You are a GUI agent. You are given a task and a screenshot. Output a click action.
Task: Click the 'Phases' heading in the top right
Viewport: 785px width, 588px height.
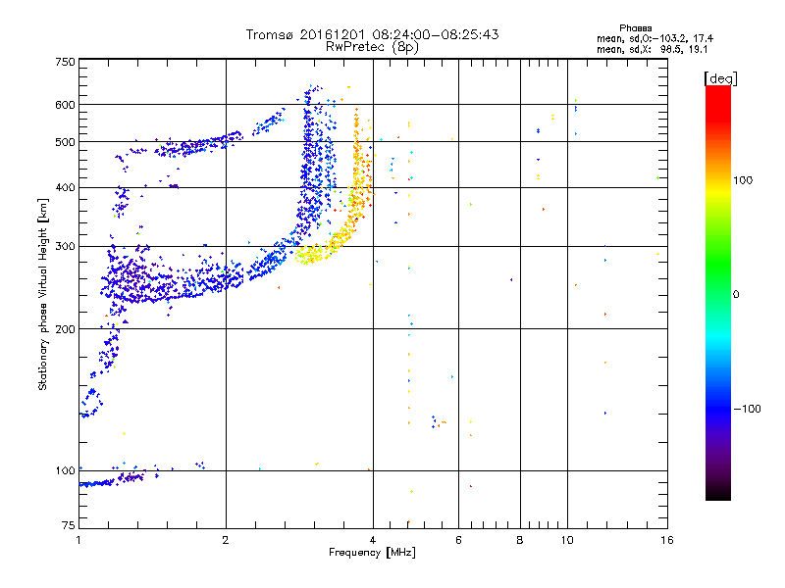tap(635, 28)
